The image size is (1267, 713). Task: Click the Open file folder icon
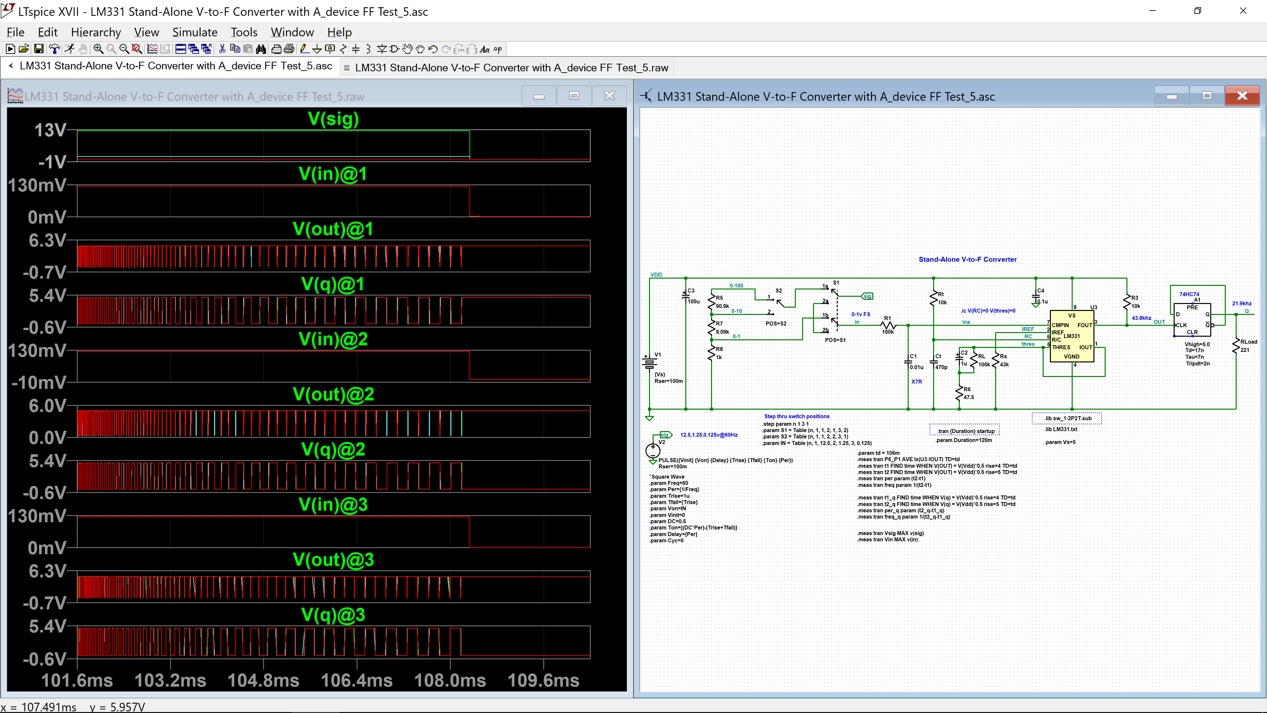(x=23, y=49)
